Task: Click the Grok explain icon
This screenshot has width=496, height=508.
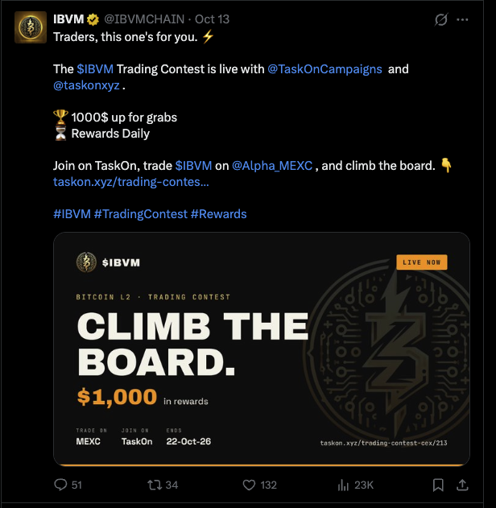Action: click(441, 19)
